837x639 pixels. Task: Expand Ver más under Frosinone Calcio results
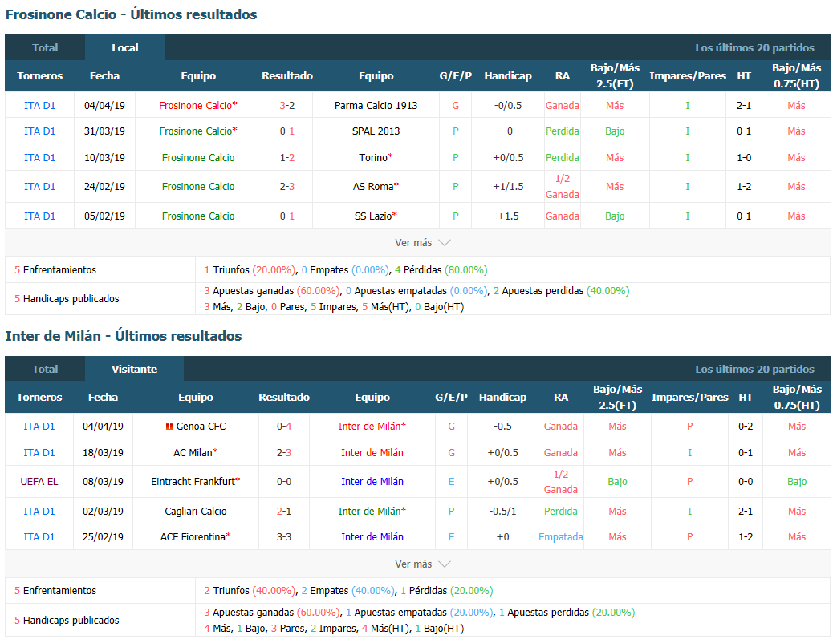[422, 243]
